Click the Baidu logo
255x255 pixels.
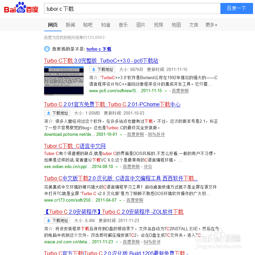[21, 7]
